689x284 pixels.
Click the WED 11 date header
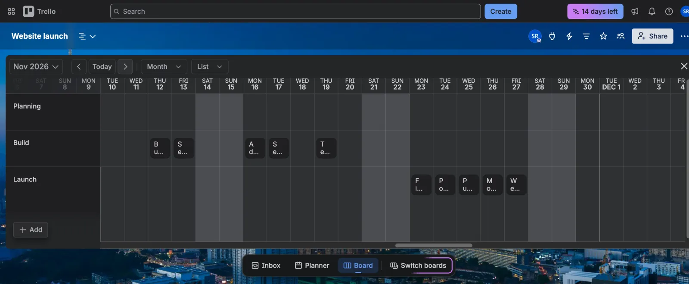(136, 84)
